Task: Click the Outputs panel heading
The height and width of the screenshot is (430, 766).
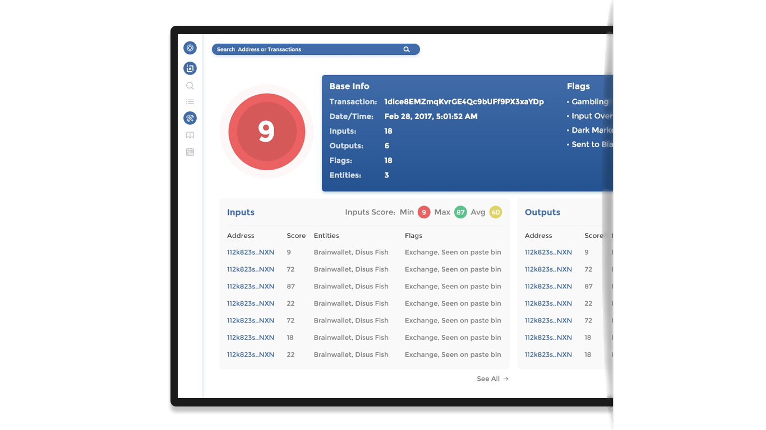Action: (542, 212)
